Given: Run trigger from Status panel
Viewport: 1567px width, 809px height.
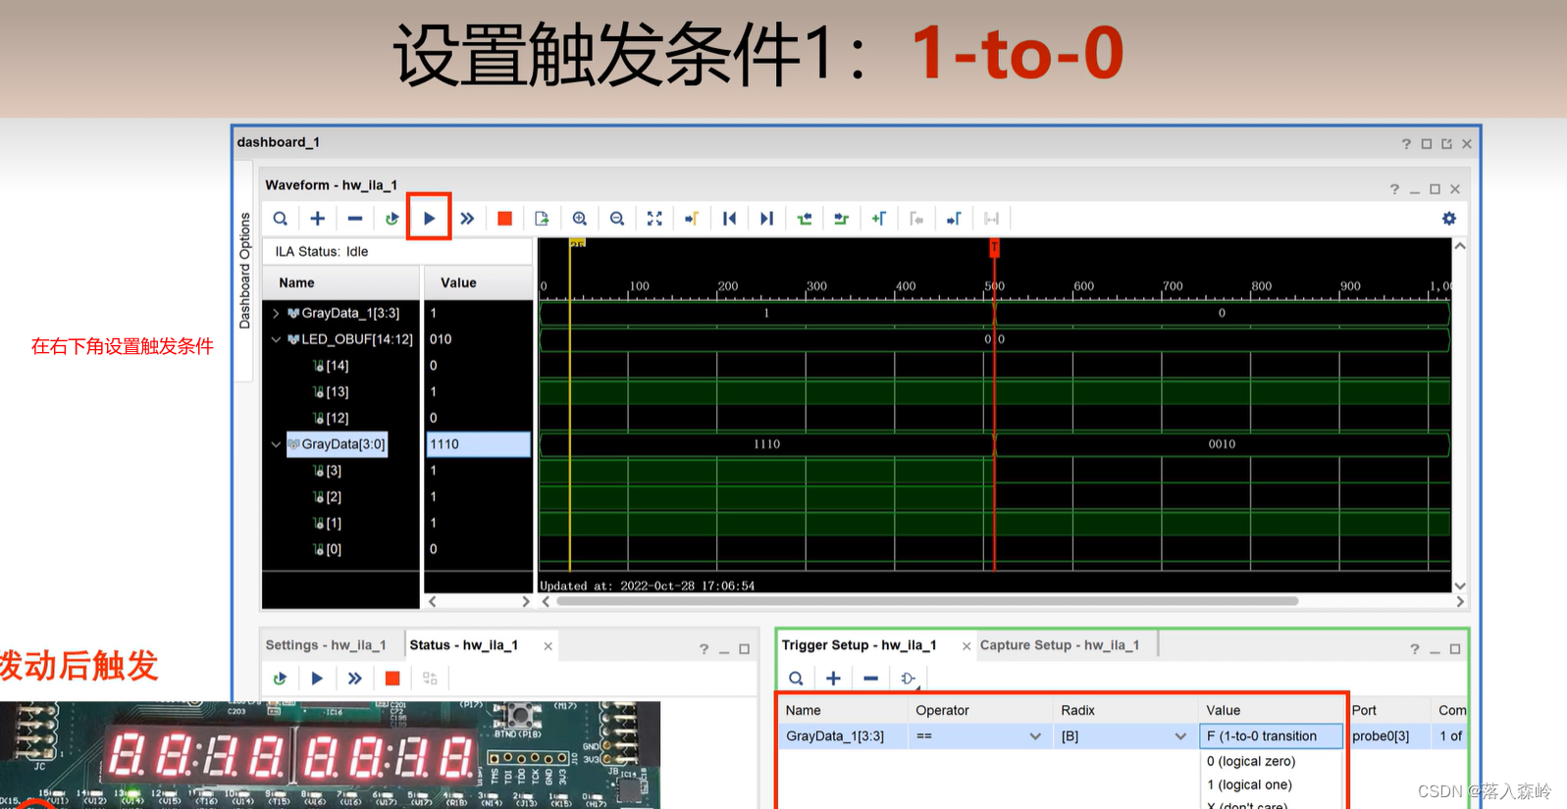Looking at the screenshot, I should pos(317,679).
